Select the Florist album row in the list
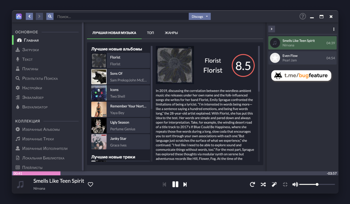The image size is (350, 204). 121,61
